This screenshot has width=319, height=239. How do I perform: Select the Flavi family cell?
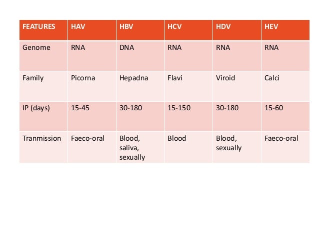click(x=188, y=86)
